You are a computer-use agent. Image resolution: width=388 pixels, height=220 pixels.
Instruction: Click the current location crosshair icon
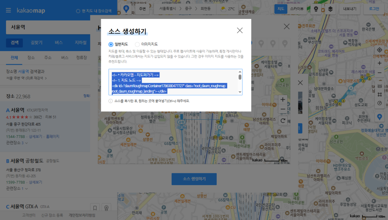[x=379, y=50]
